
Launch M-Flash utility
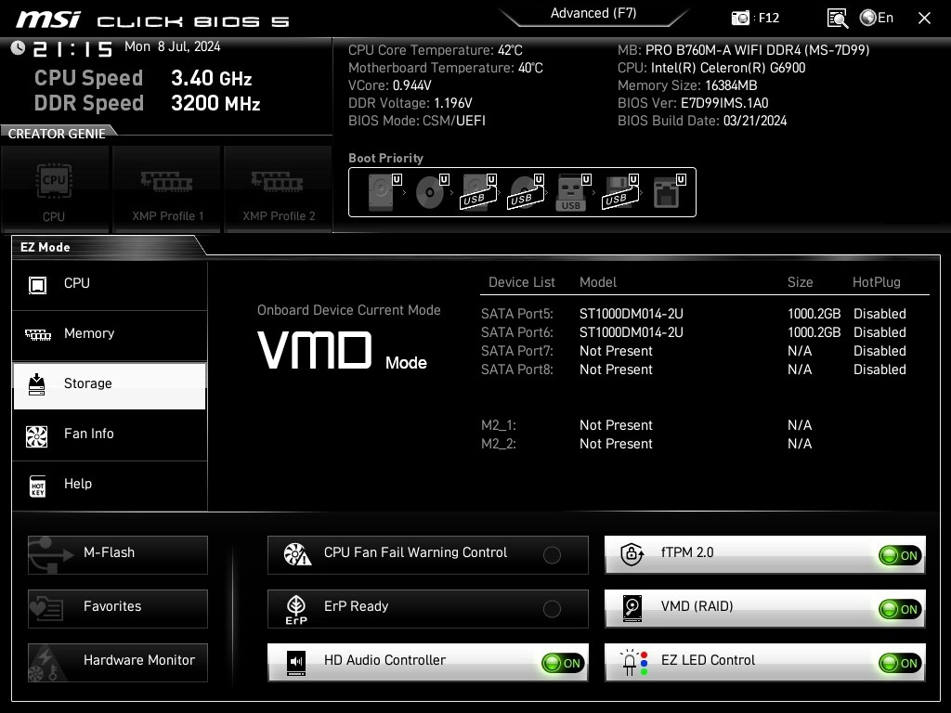(x=118, y=554)
